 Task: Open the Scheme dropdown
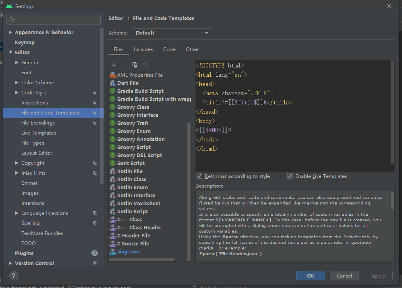172,33
